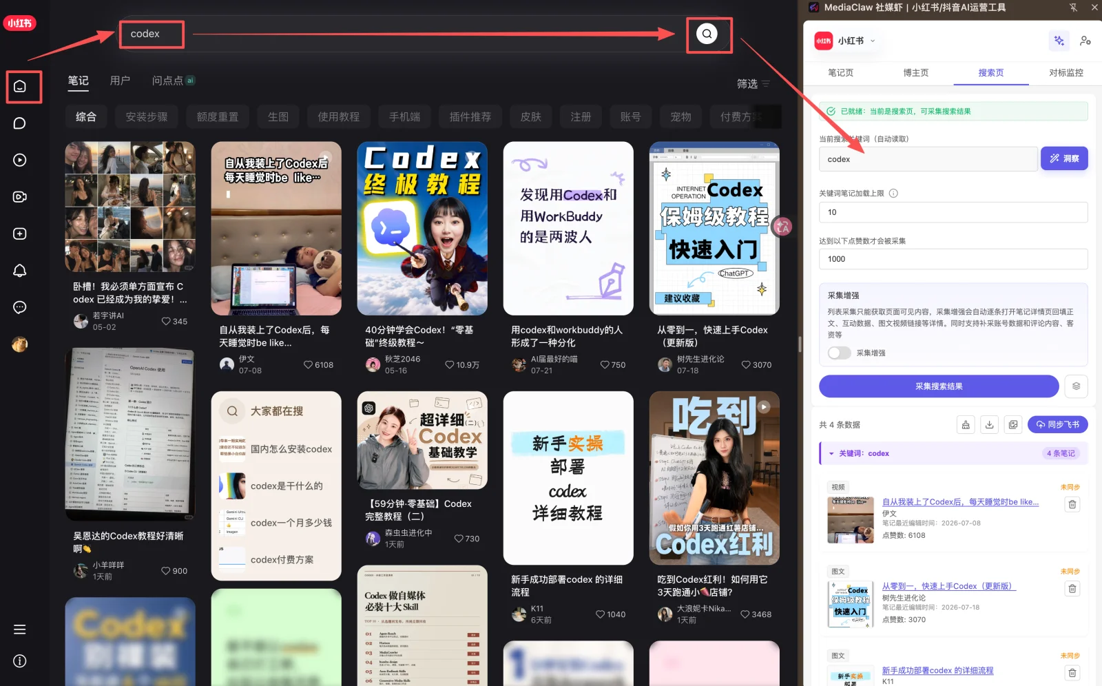
Task: Open the home feed icon in left sidebar
Action: [20, 87]
